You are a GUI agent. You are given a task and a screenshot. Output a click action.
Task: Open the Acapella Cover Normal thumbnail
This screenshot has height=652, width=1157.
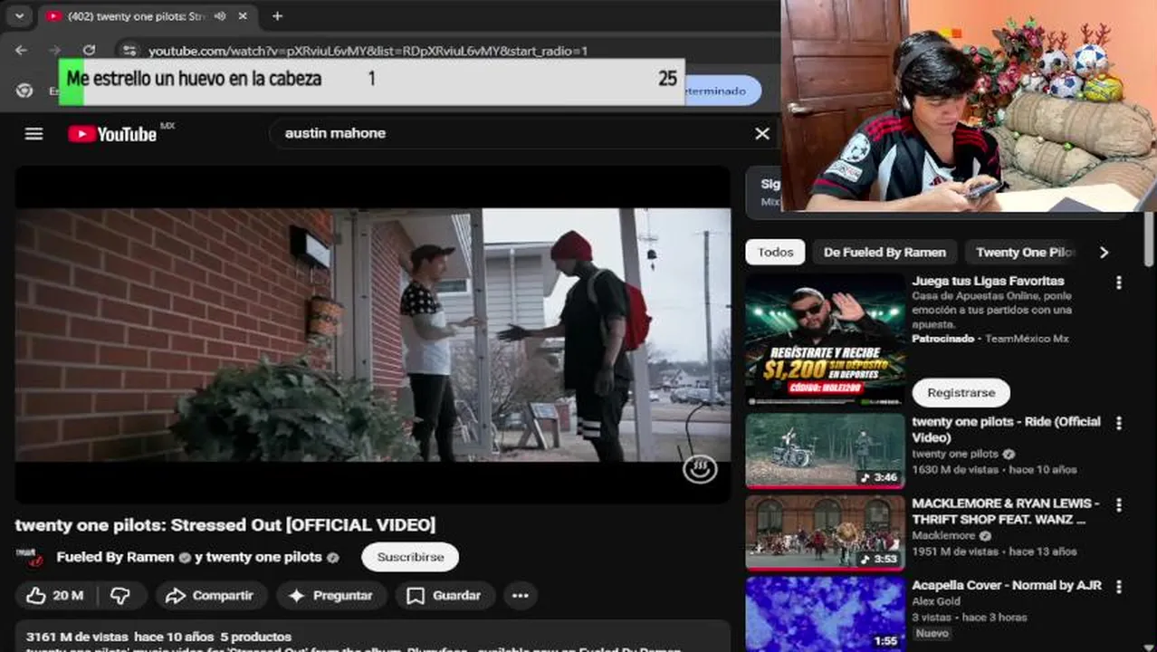825,614
